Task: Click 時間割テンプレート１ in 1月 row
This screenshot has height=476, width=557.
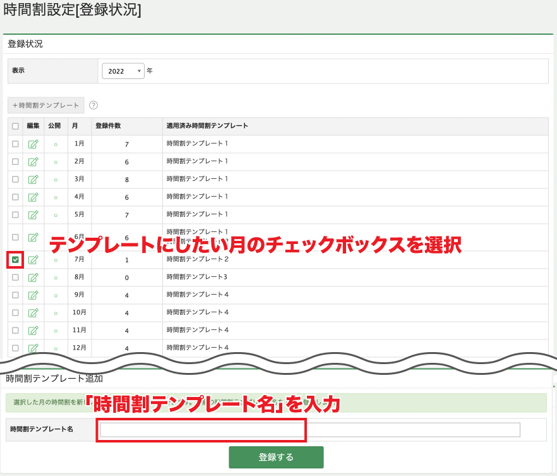Action: [197, 143]
